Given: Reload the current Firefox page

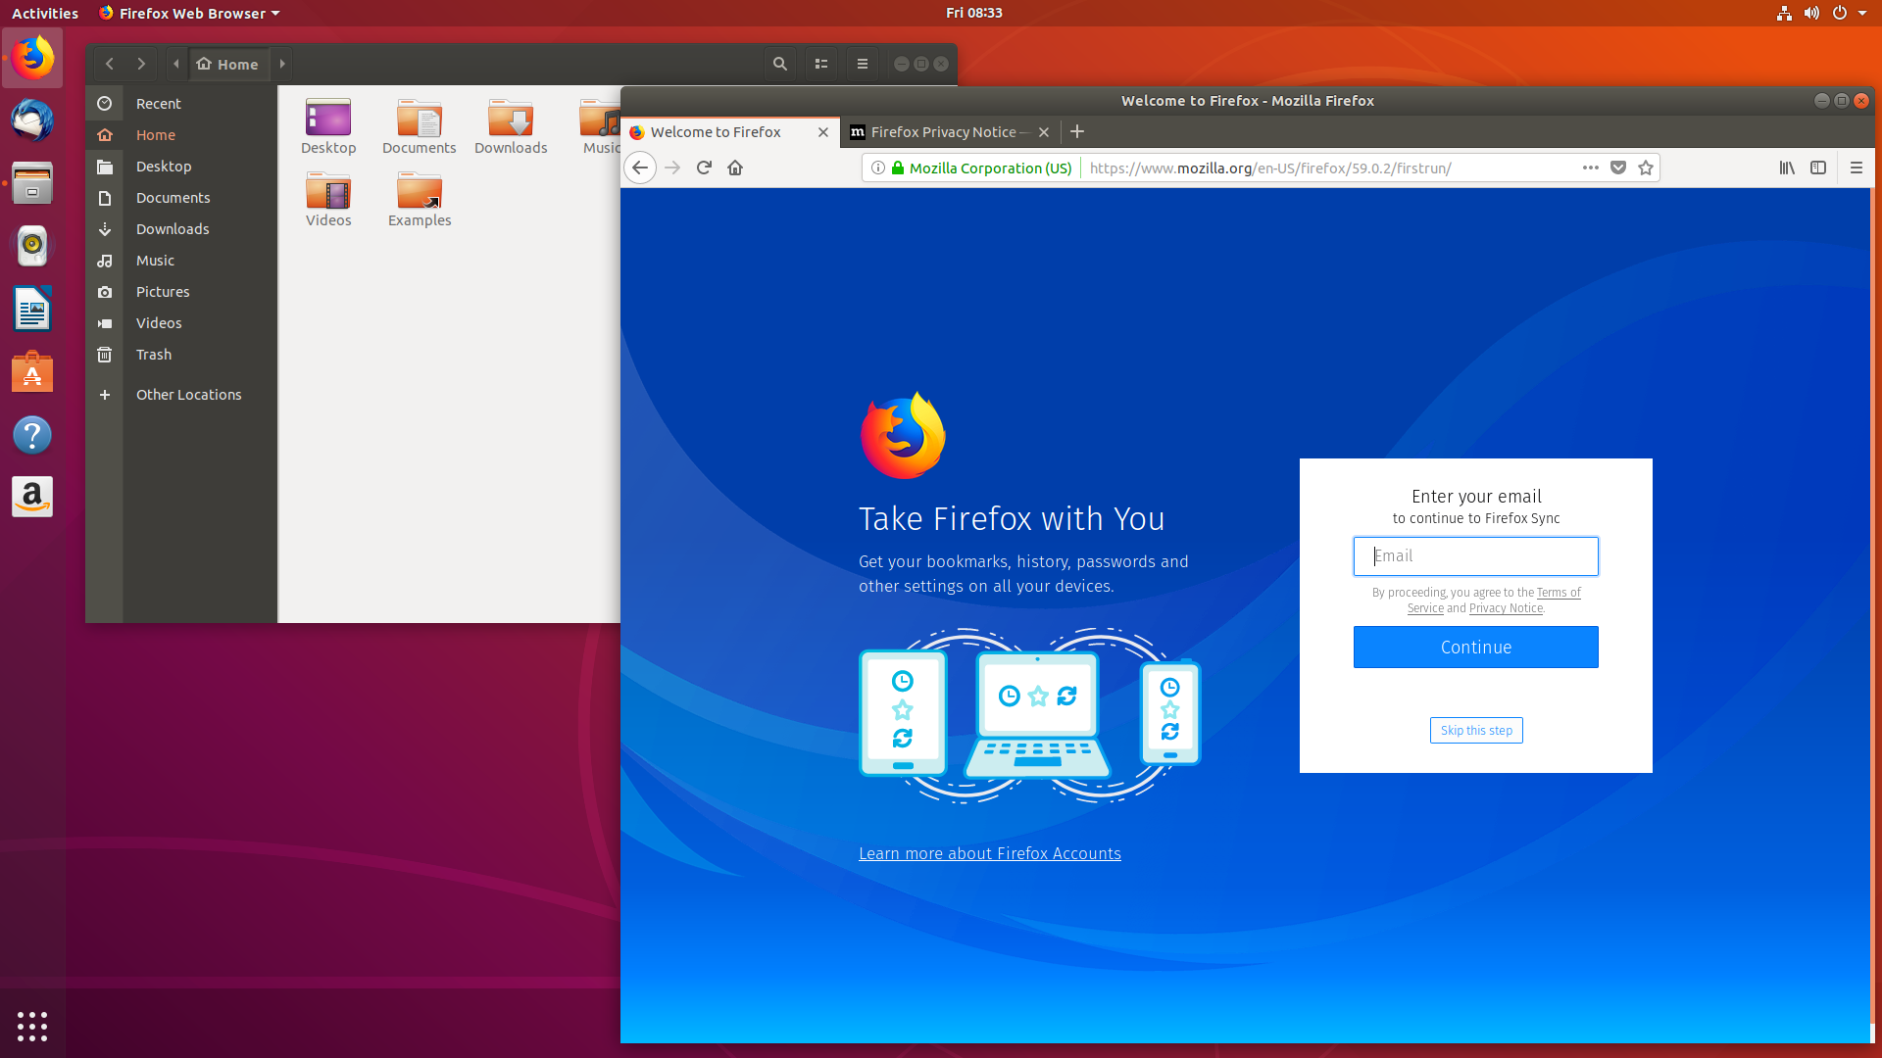Looking at the screenshot, I should coord(704,168).
